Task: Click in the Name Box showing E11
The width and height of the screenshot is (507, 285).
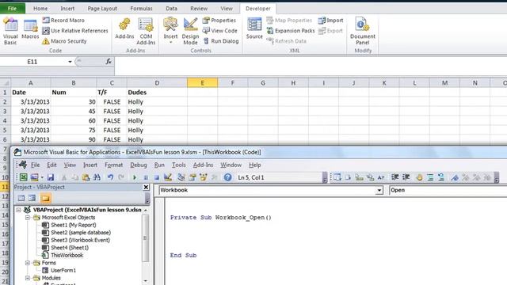Action: (x=32, y=62)
